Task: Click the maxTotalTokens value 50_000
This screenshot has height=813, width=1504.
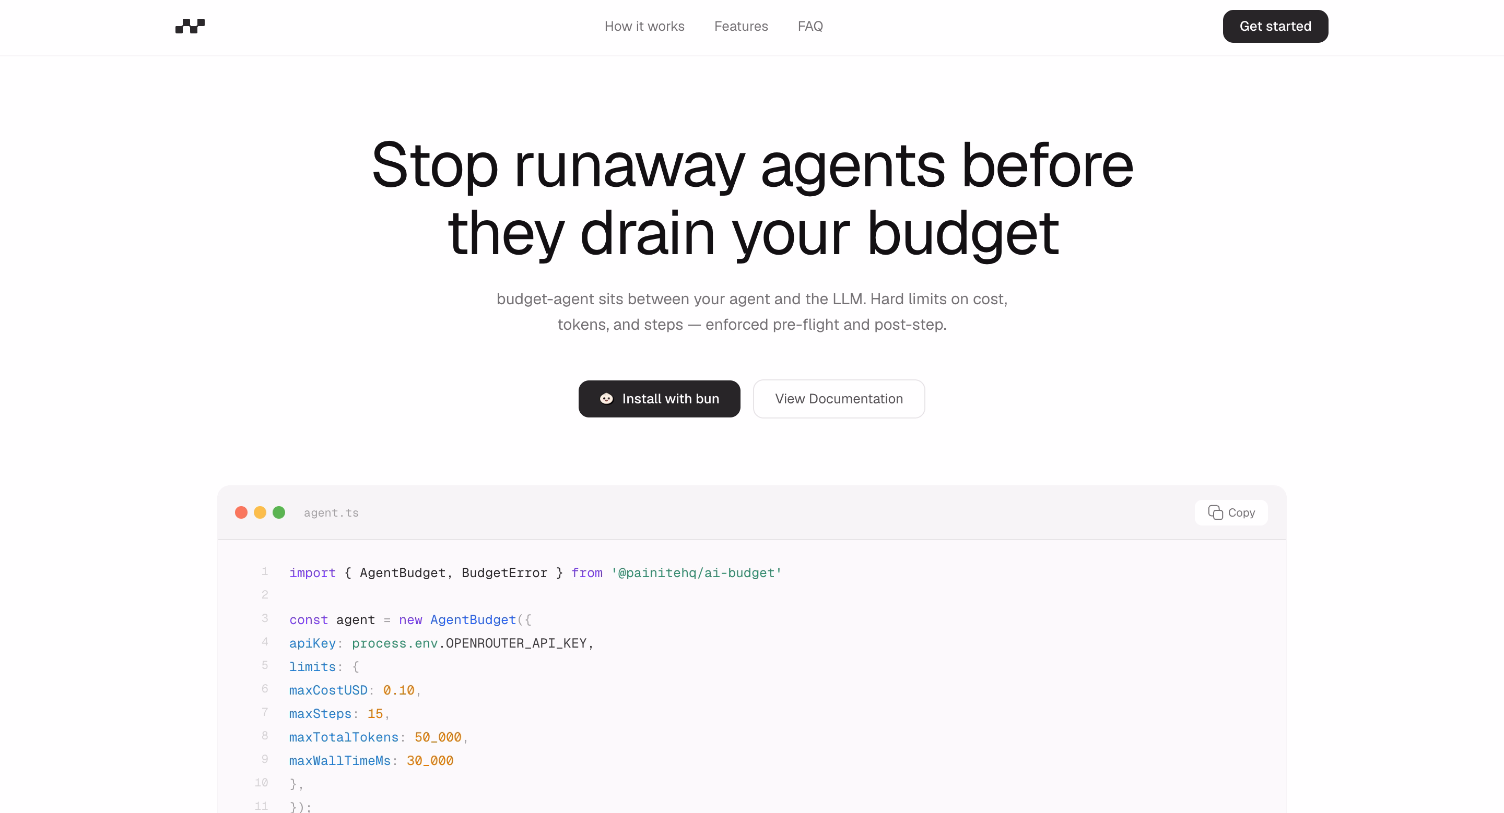Action: (x=438, y=737)
